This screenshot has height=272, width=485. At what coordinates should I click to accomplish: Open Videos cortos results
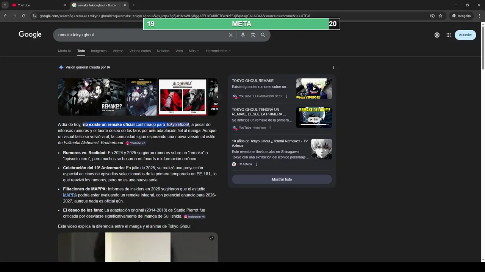coord(140,51)
